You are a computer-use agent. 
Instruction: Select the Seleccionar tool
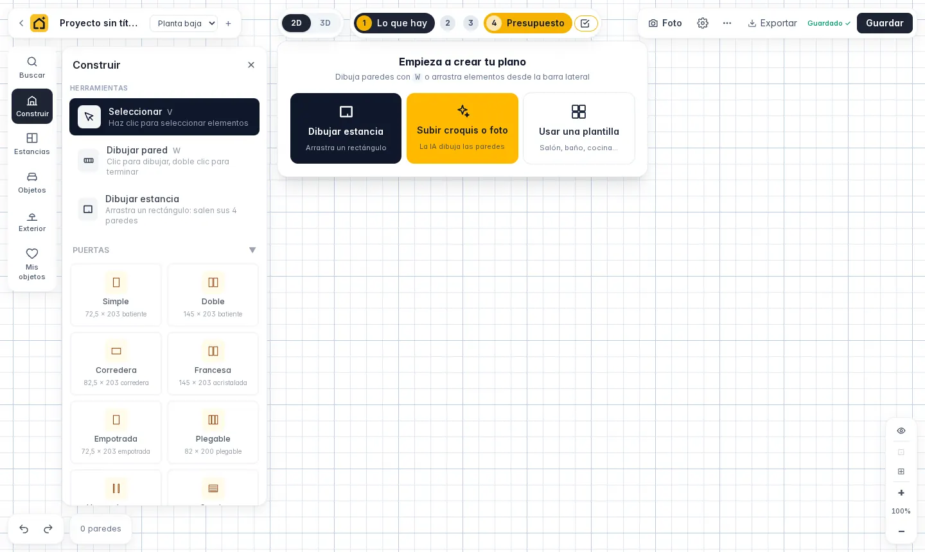coord(164,117)
